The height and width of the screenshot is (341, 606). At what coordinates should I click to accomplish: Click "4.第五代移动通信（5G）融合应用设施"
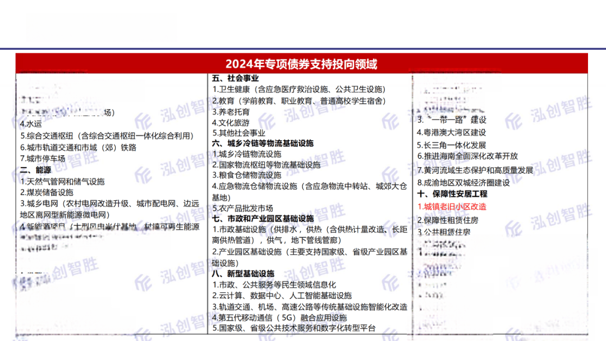tap(279, 317)
